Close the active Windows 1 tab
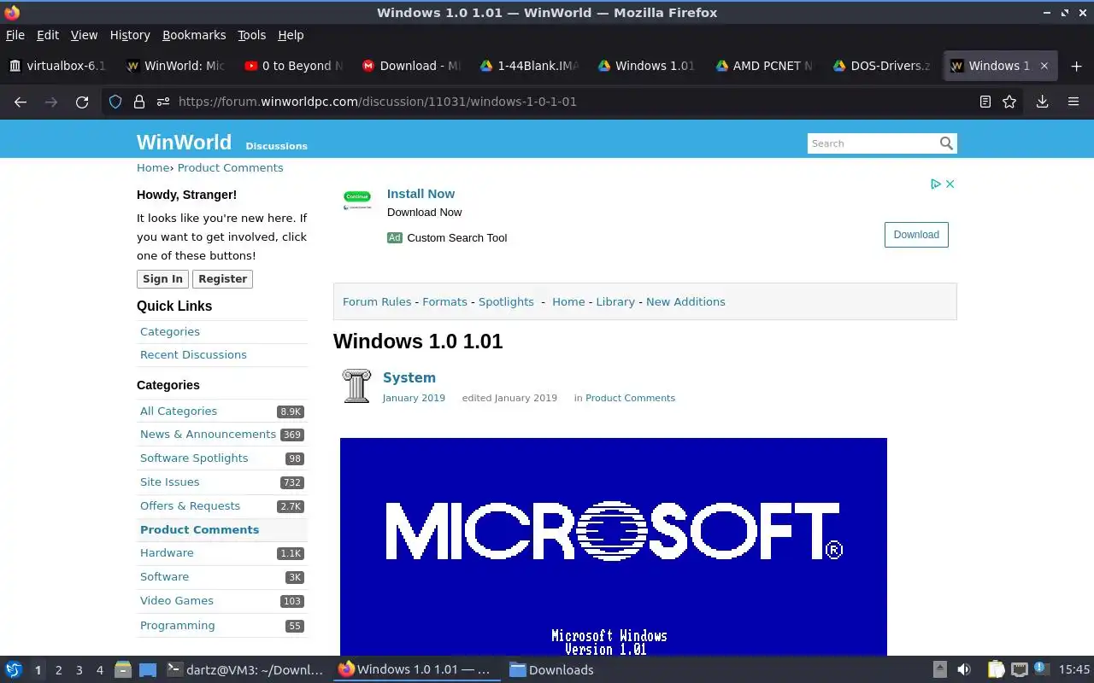Image resolution: width=1094 pixels, height=683 pixels. pyautogui.click(x=1044, y=66)
